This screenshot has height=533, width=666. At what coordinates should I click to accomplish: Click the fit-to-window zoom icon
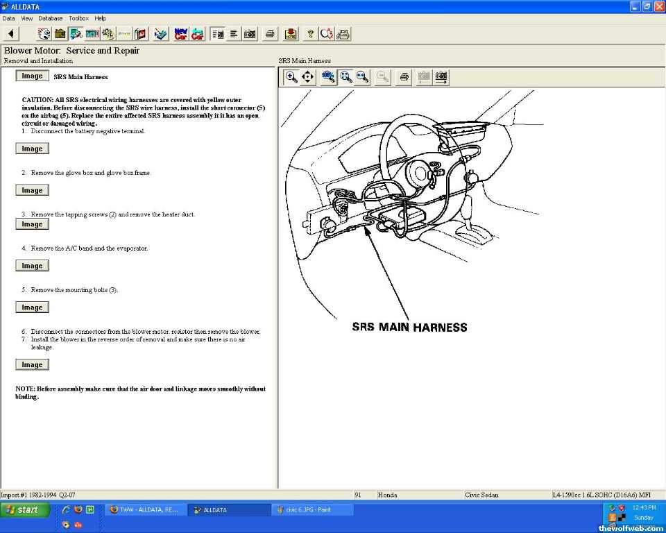[x=345, y=77]
